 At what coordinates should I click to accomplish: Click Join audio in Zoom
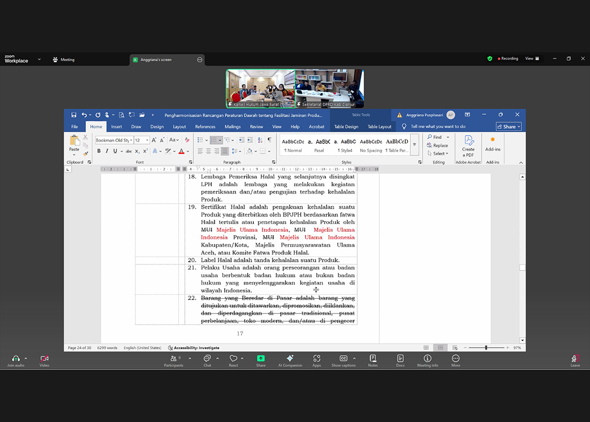tap(16, 360)
